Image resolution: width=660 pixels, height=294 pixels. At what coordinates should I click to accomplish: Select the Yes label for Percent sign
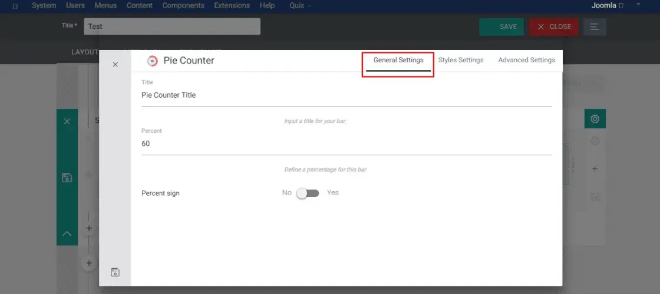point(333,193)
